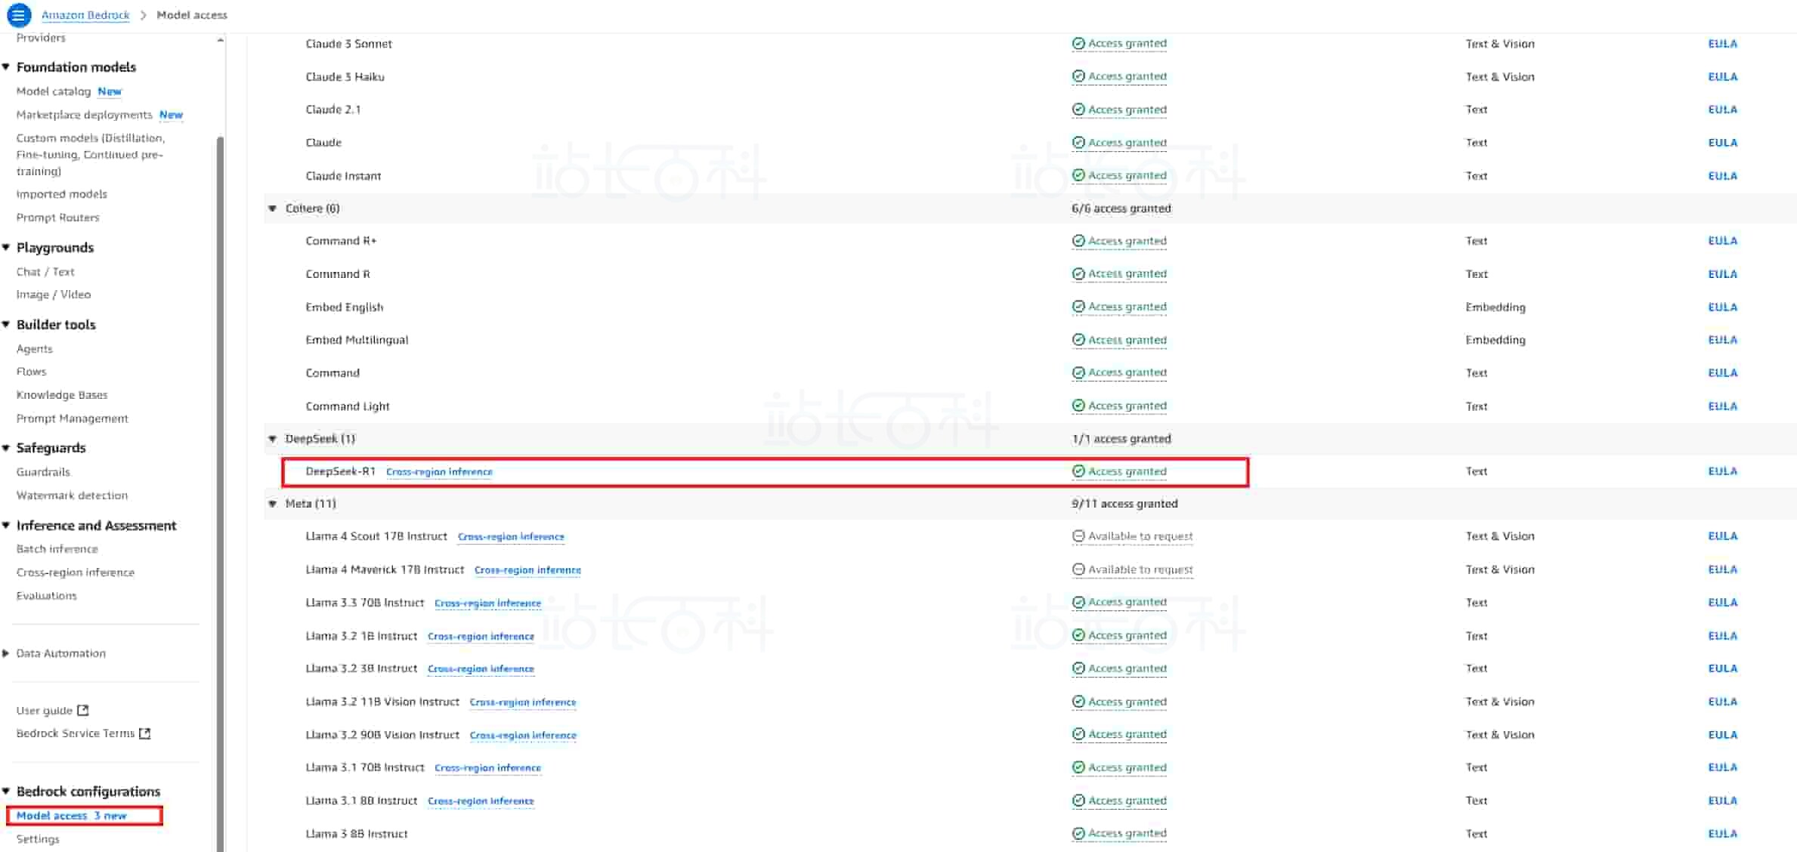Click Llama 4 Scout available-to-request status icon
The image size is (1797, 852).
1078,536
